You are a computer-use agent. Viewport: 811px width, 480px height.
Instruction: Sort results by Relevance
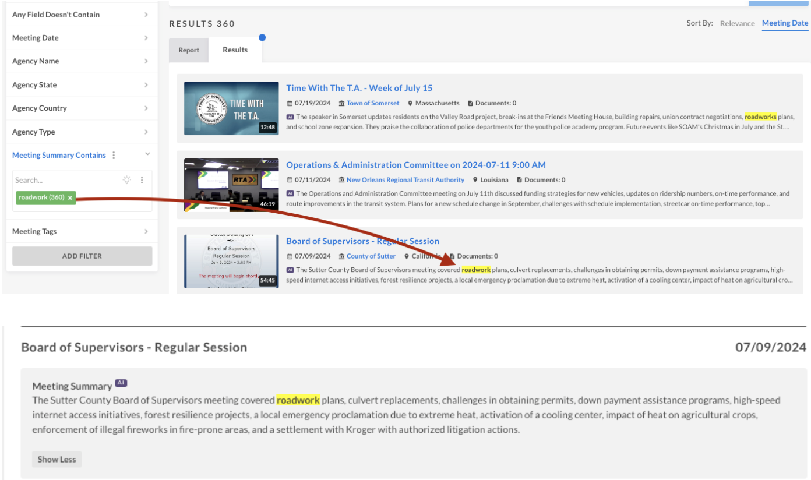pyautogui.click(x=737, y=23)
